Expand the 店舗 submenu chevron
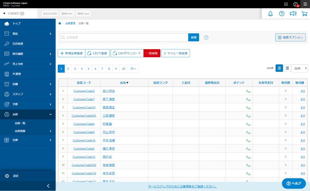The image size is (310, 191). point(50,84)
